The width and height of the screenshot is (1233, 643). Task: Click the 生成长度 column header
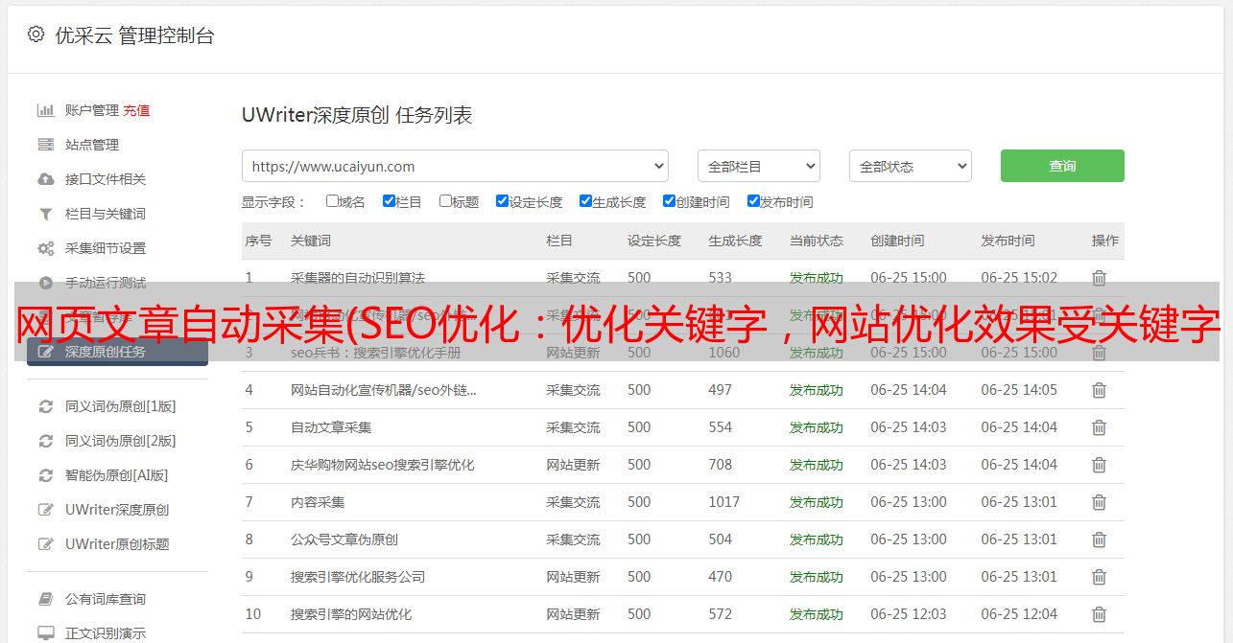click(x=735, y=241)
